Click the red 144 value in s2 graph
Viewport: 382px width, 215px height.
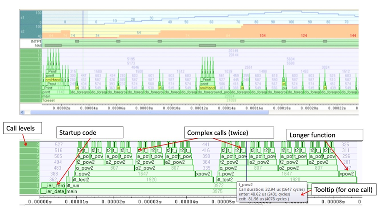(353, 35)
